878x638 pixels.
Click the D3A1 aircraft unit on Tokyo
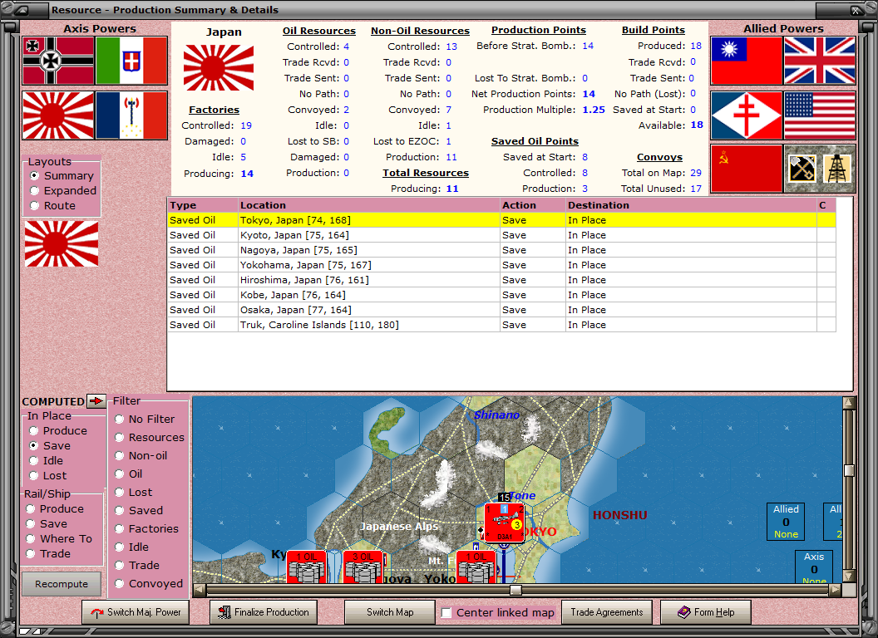504,523
